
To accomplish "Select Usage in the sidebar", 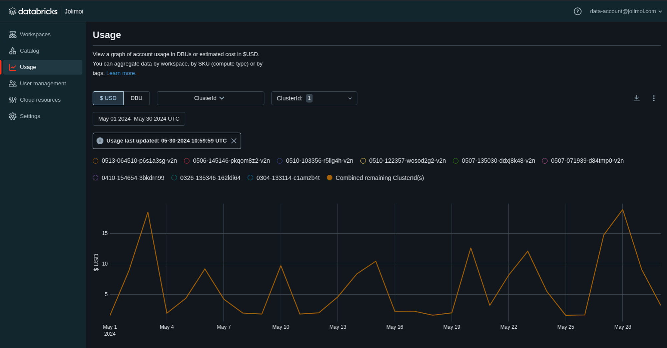I will click(x=28, y=67).
